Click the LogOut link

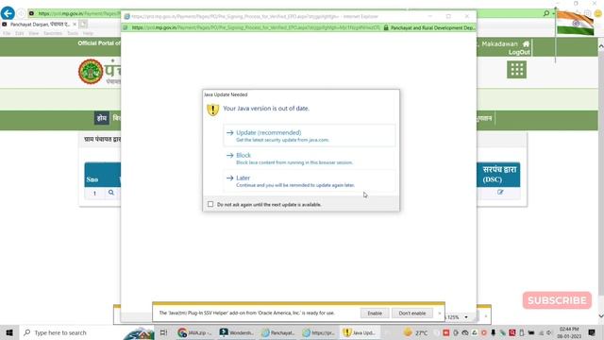519,52
